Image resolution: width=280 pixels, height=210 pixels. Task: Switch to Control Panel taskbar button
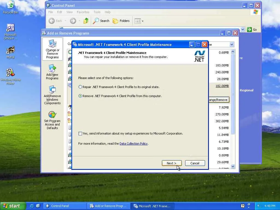pyautogui.click(x=65, y=206)
